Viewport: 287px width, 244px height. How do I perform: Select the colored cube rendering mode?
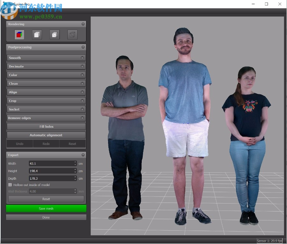tap(19, 35)
